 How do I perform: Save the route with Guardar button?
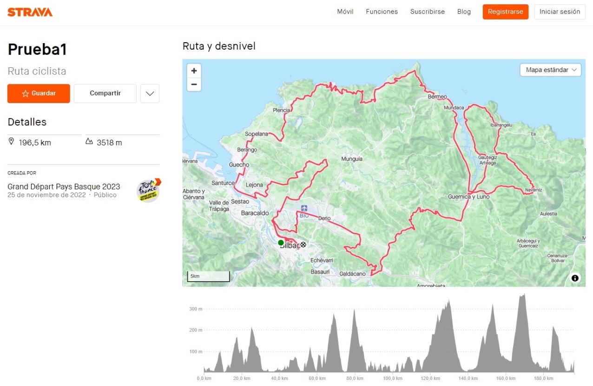[x=39, y=93]
